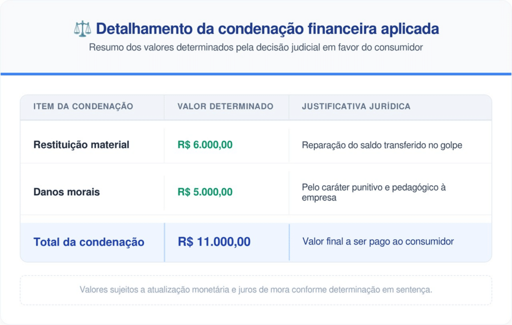512x325 pixels.
Task: Click the footnote about 'atualização monetária' and interest
Action: coord(255,290)
